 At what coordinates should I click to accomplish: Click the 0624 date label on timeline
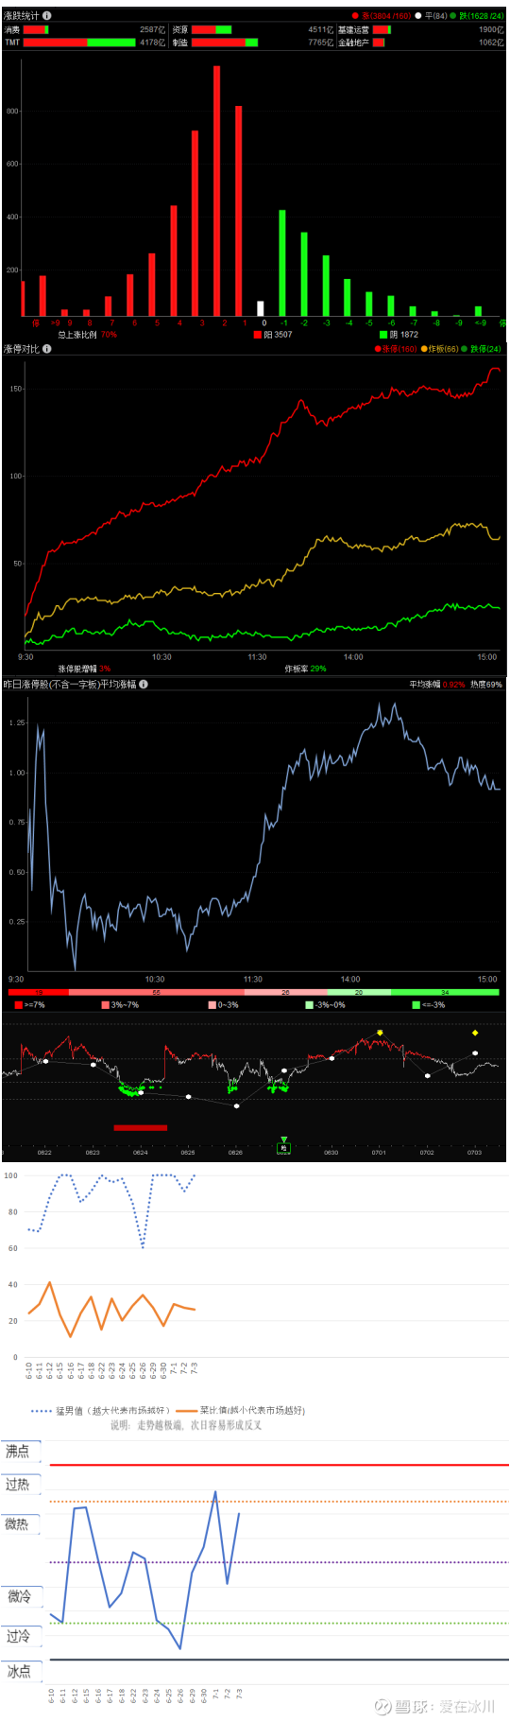[x=140, y=1153]
